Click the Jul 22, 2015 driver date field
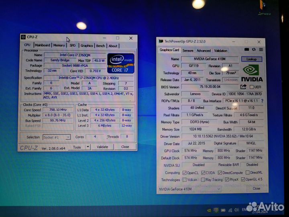Image resolution: width=289 pixels, height=217 pixels. click(196, 143)
